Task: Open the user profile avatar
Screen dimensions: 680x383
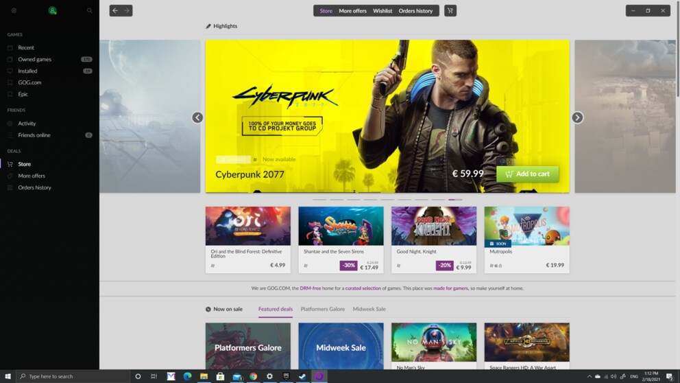Action: pyautogui.click(x=53, y=10)
